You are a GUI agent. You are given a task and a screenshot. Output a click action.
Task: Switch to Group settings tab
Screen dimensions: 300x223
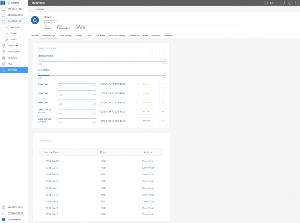[49, 36]
